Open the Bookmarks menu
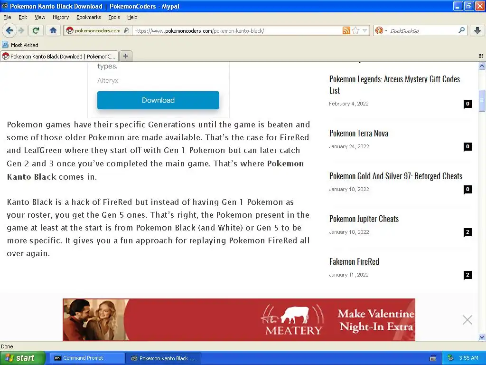 [88, 17]
